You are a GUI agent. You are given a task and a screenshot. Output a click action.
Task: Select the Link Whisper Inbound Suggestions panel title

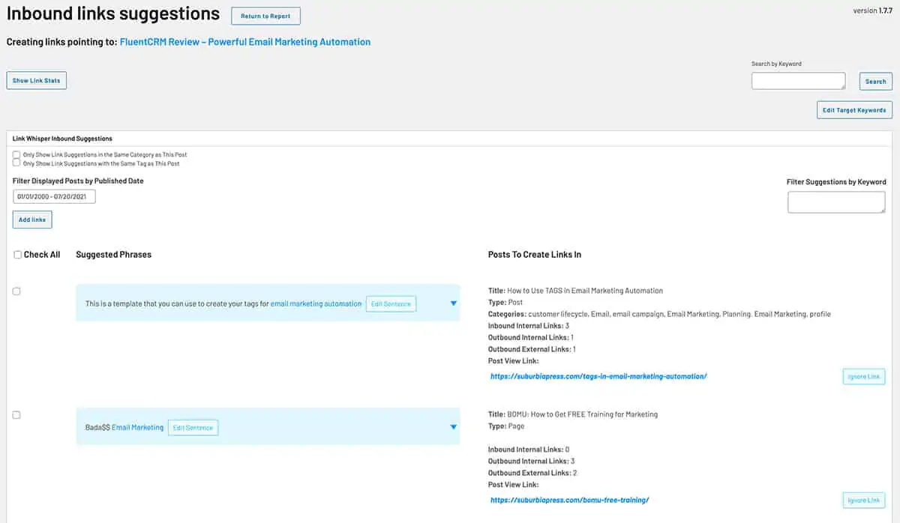(62, 139)
